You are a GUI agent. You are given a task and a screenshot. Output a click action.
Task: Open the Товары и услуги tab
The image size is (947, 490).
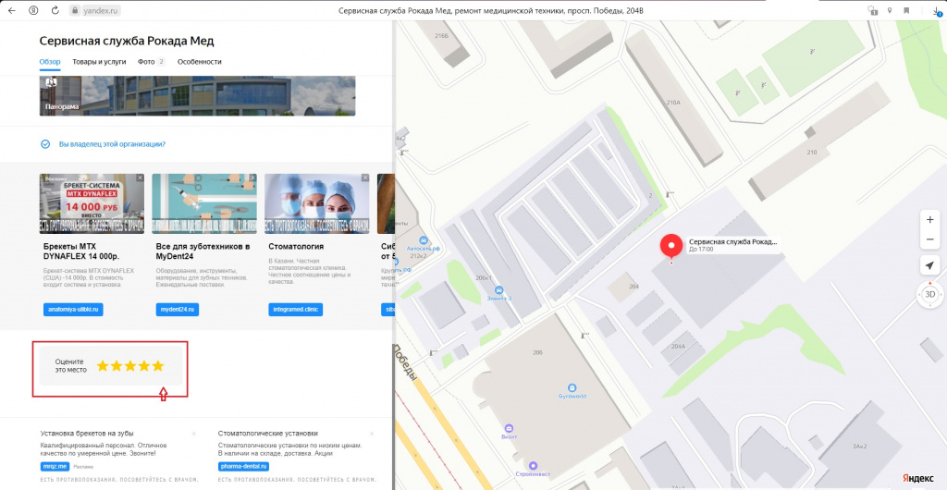(x=99, y=62)
